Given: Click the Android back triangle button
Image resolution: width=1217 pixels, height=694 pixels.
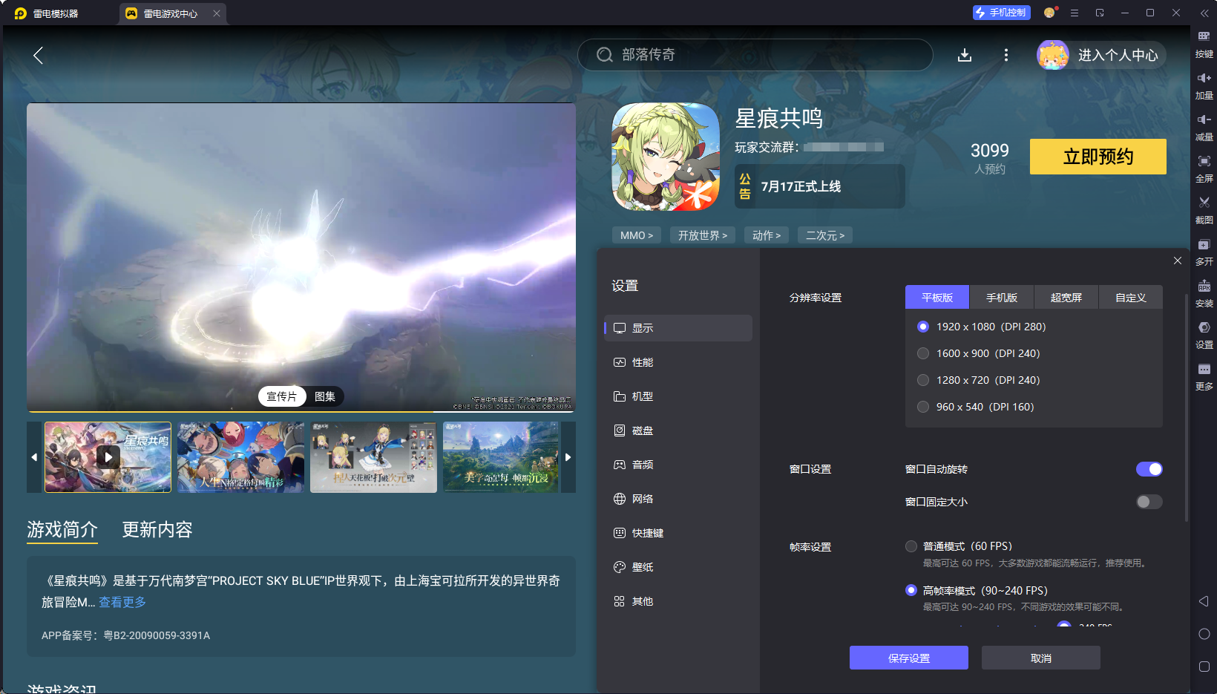Looking at the screenshot, I should (x=1204, y=601).
